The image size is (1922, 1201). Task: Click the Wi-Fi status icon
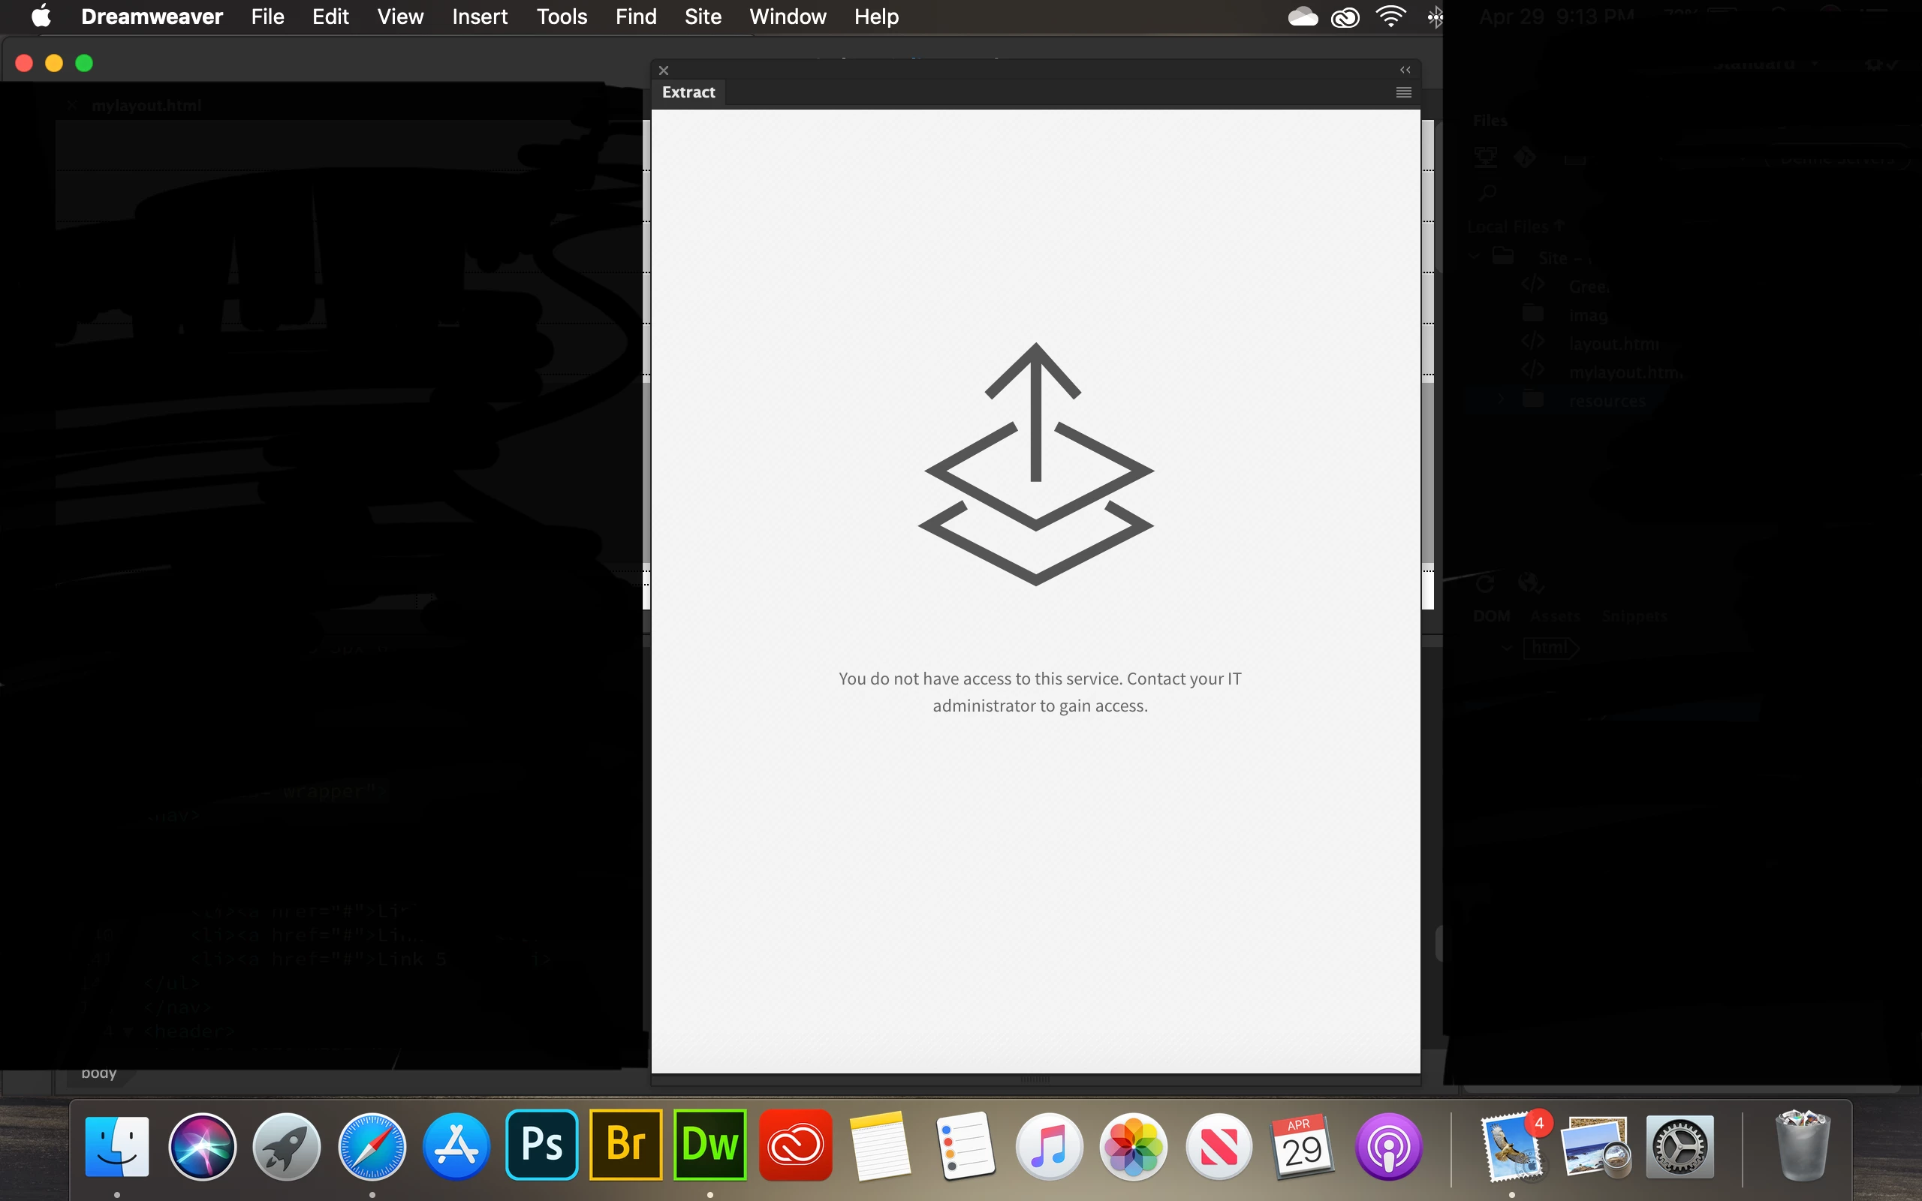pos(1390,17)
